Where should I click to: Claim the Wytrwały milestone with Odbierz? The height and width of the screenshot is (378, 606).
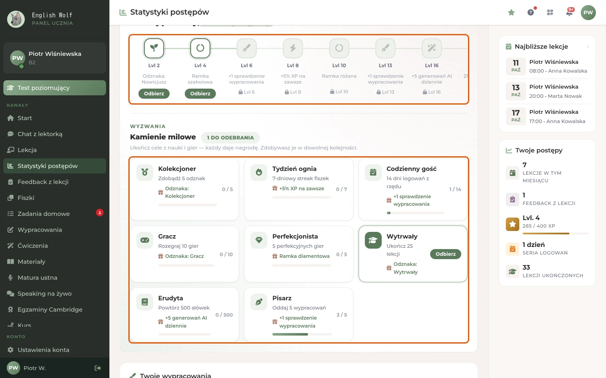coord(446,254)
